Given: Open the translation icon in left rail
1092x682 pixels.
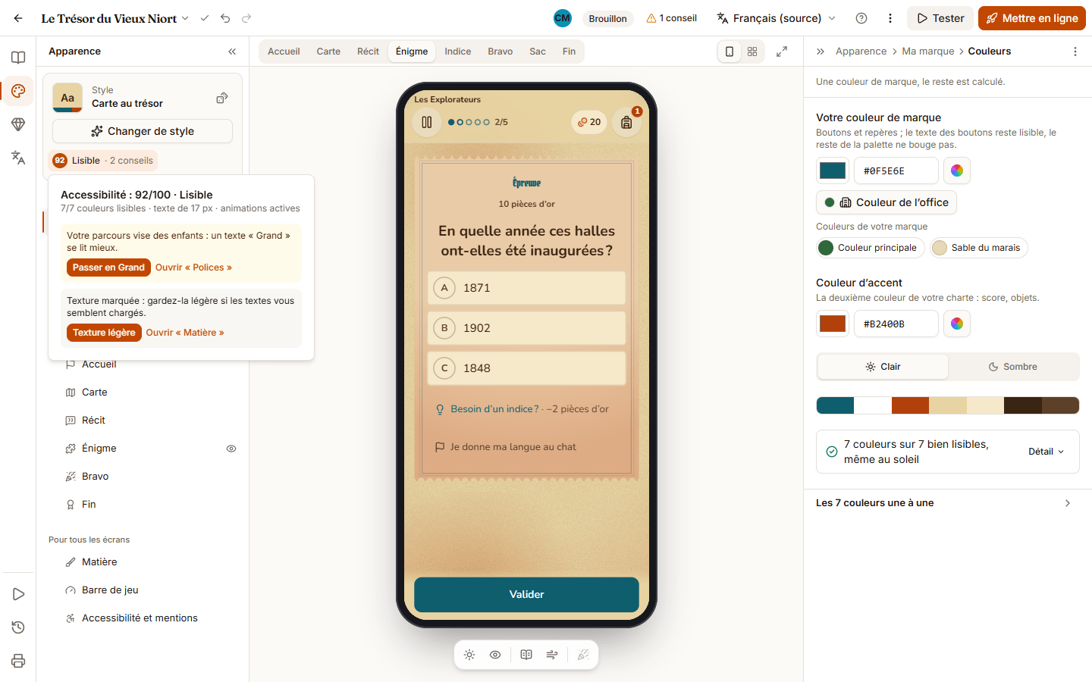Looking at the screenshot, I should (18, 158).
